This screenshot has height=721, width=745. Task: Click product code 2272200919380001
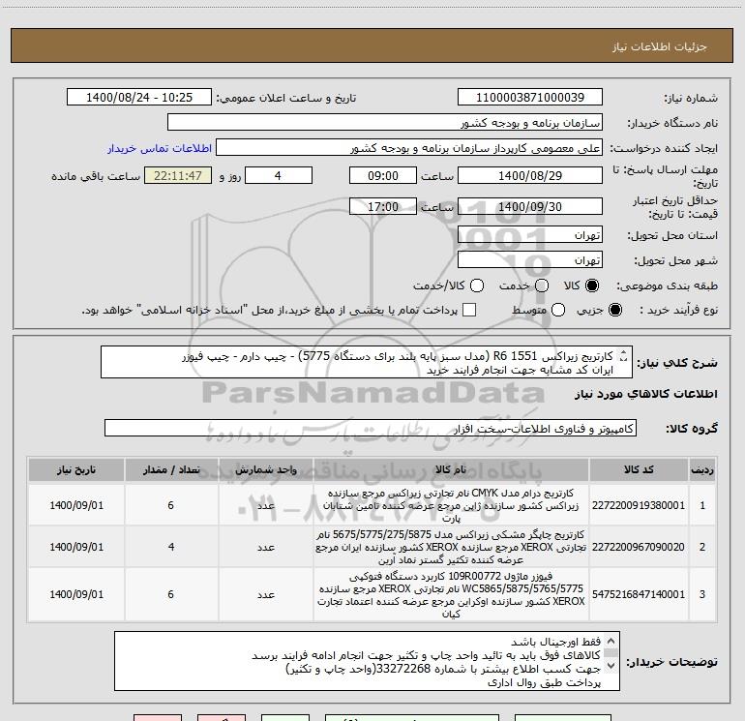coord(639,505)
